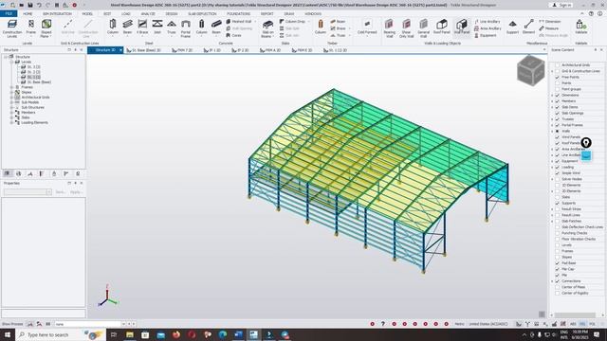607x341 pixels.
Task: Select the Shear Only Wall tool
Action: [x=406, y=28]
